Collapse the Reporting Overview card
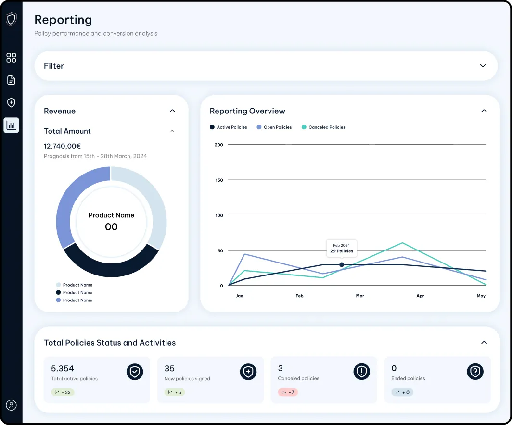Image resolution: width=512 pixels, height=425 pixels. coord(484,111)
